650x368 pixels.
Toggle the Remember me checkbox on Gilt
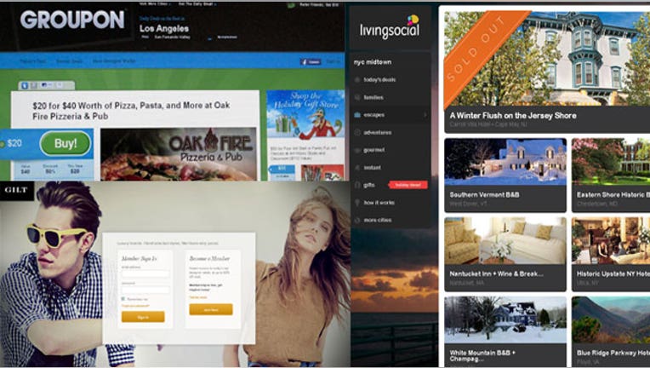click(x=123, y=299)
